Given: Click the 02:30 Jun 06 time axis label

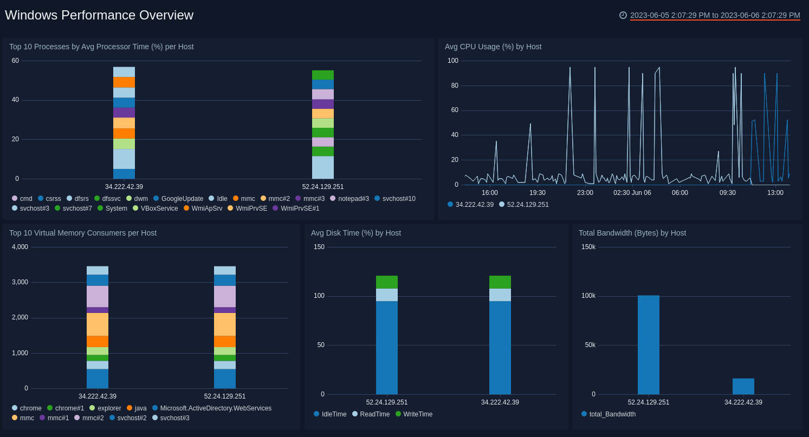Looking at the screenshot, I should click(632, 193).
